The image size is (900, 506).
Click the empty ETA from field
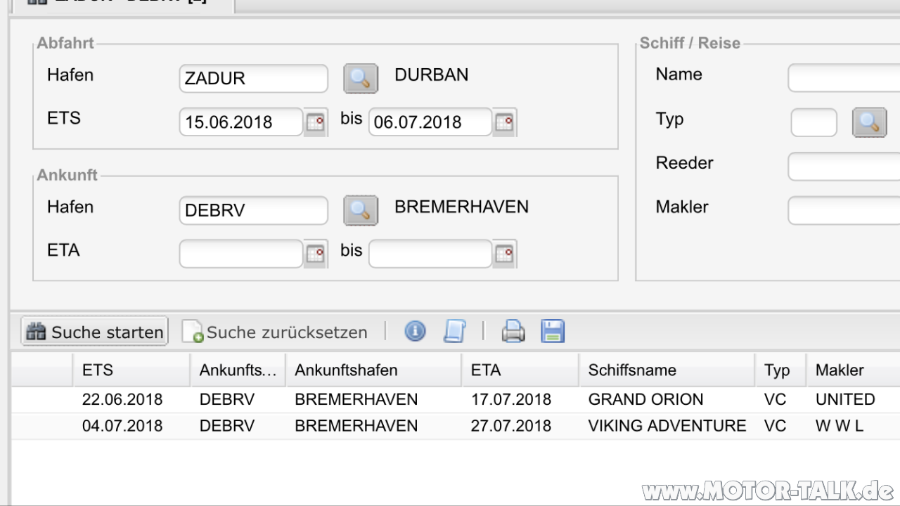[241, 254]
